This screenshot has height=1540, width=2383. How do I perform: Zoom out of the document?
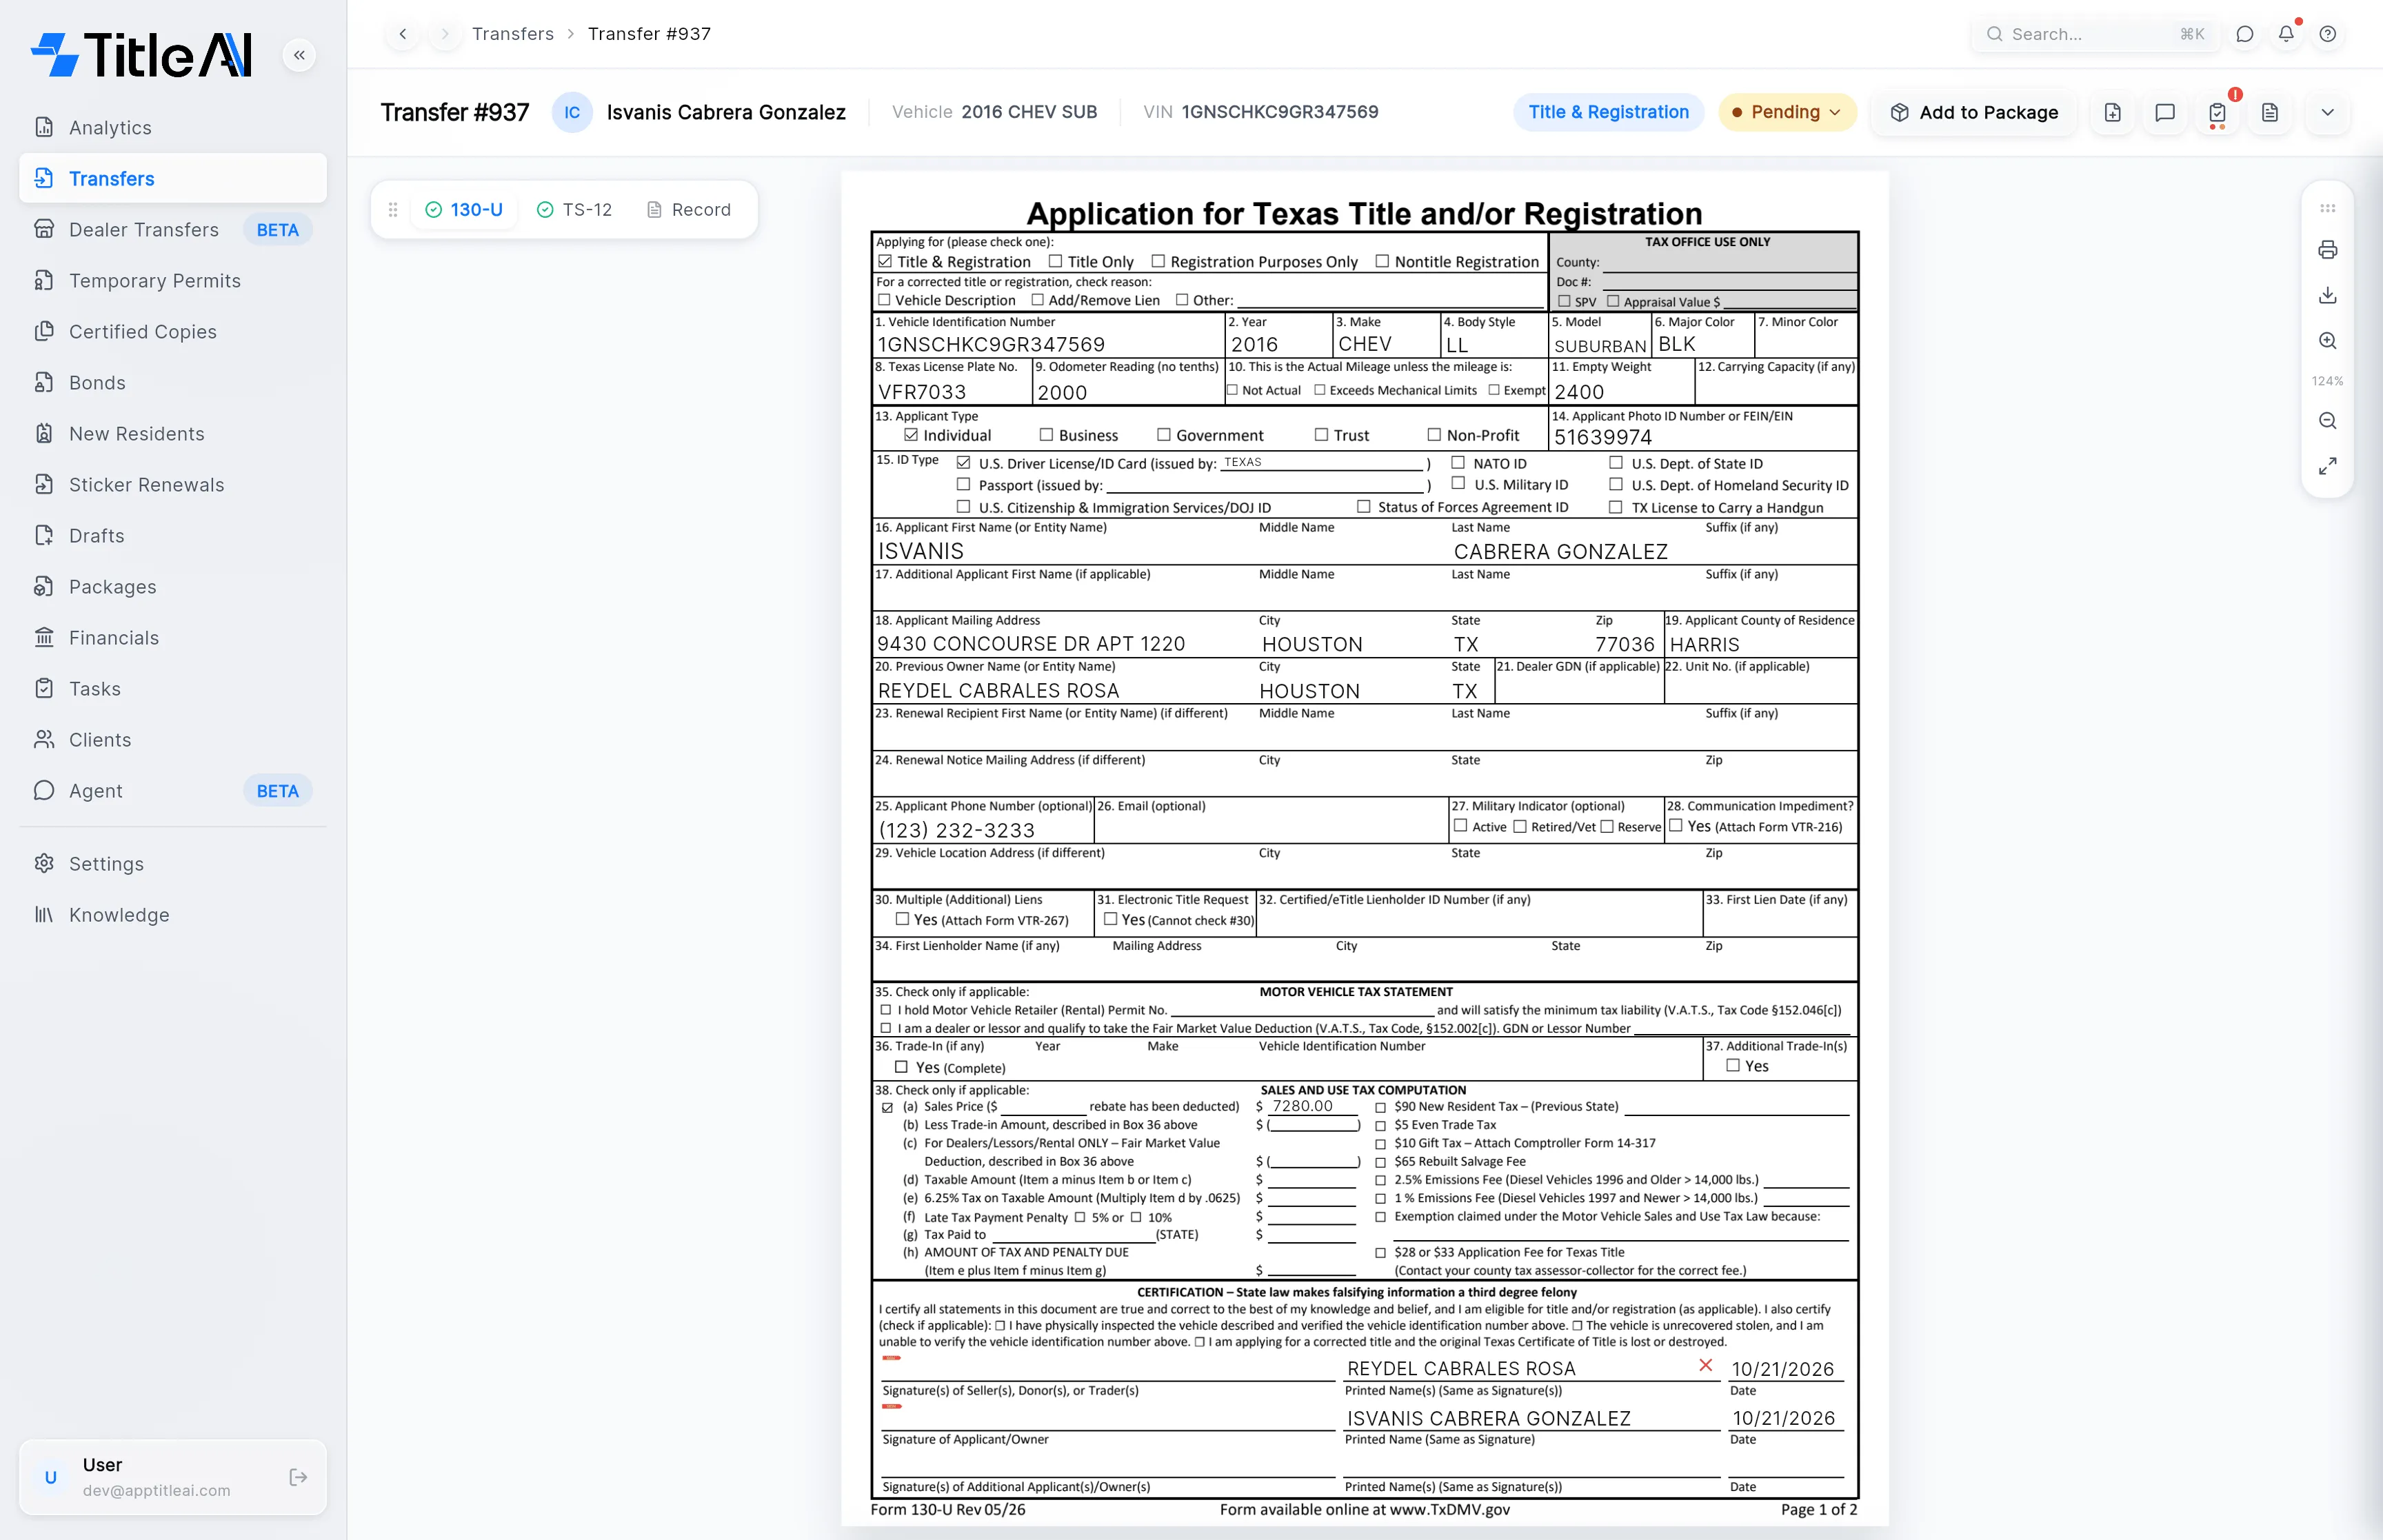[x=2328, y=421]
